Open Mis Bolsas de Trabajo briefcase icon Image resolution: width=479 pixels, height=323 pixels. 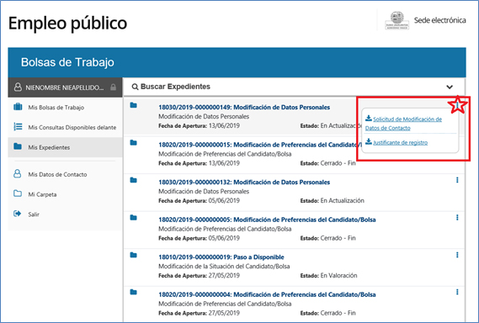tap(18, 107)
